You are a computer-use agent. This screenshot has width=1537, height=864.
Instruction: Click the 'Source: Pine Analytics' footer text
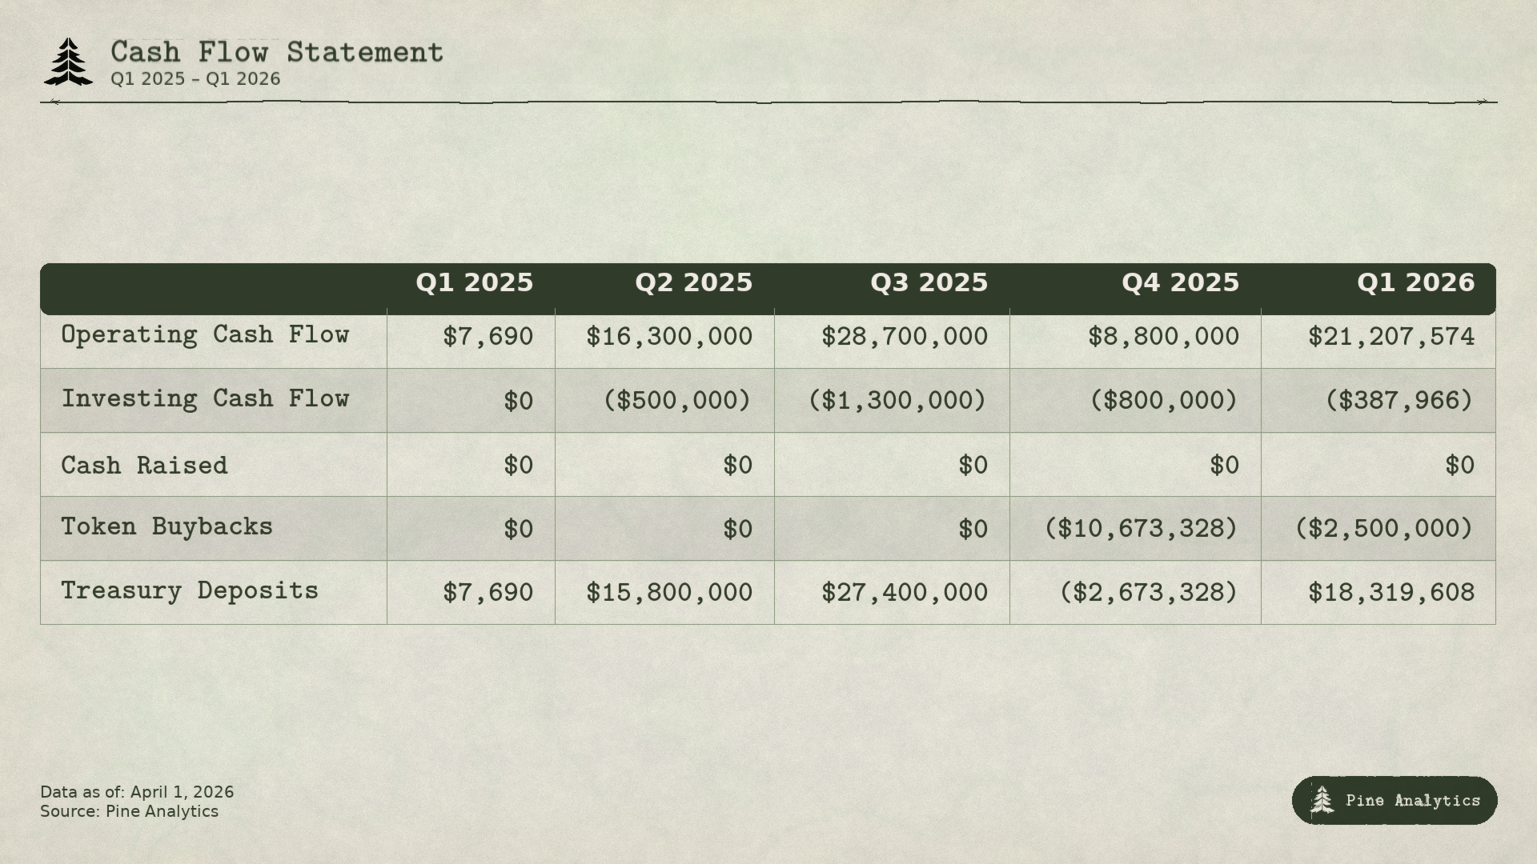(129, 811)
